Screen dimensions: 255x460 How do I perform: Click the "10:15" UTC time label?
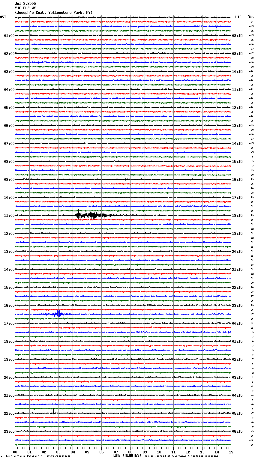point(237,72)
